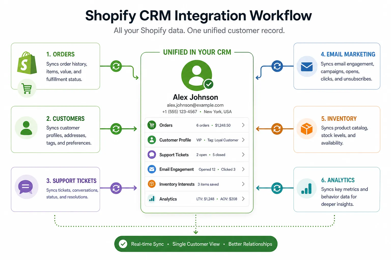Click the AOV: $208 value
This screenshot has width=391, height=260.
coord(229,199)
